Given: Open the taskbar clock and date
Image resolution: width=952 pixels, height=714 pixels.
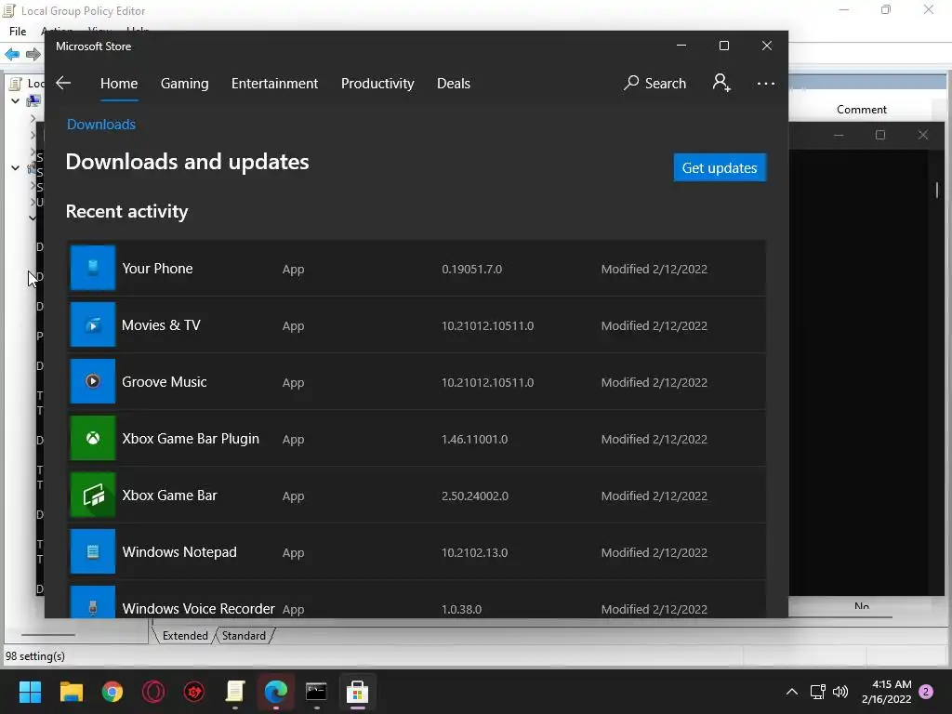Looking at the screenshot, I should [886, 692].
